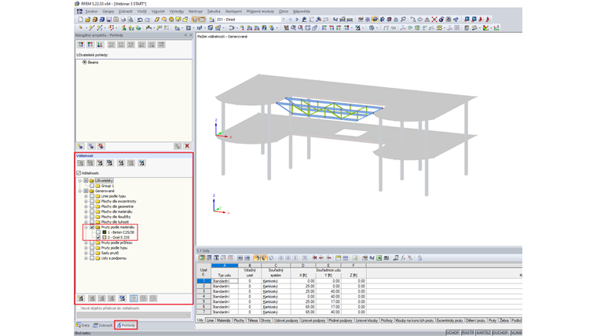
Task: Click the first icon under views list
Action: [x=80, y=146]
